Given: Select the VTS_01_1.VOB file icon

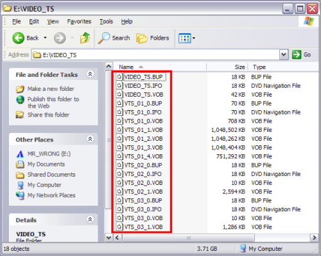Looking at the screenshot, I should [119, 130].
